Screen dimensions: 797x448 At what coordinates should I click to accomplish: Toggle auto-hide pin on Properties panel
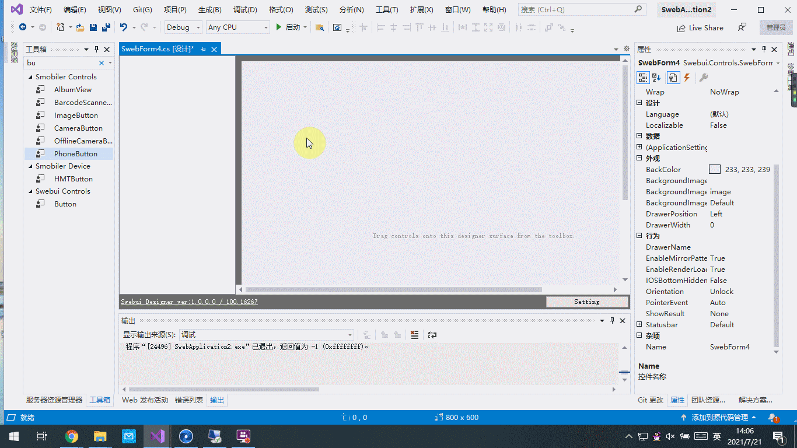click(764, 50)
